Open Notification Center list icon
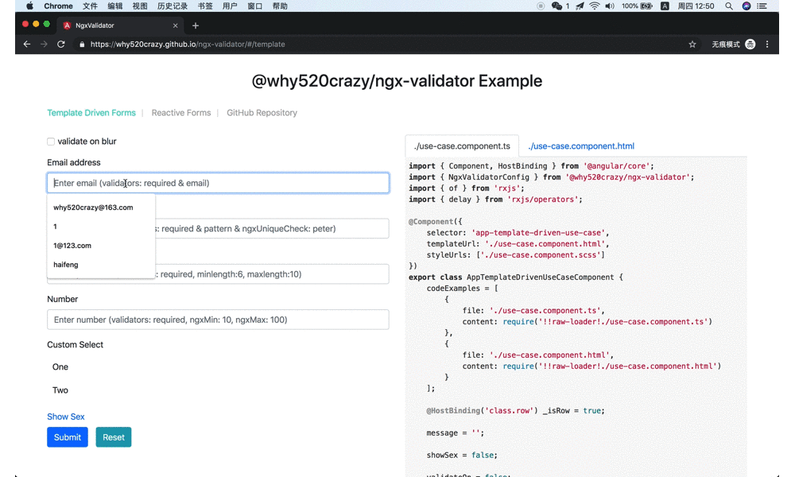Viewport: 795px width, 477px height. [762, 6]
